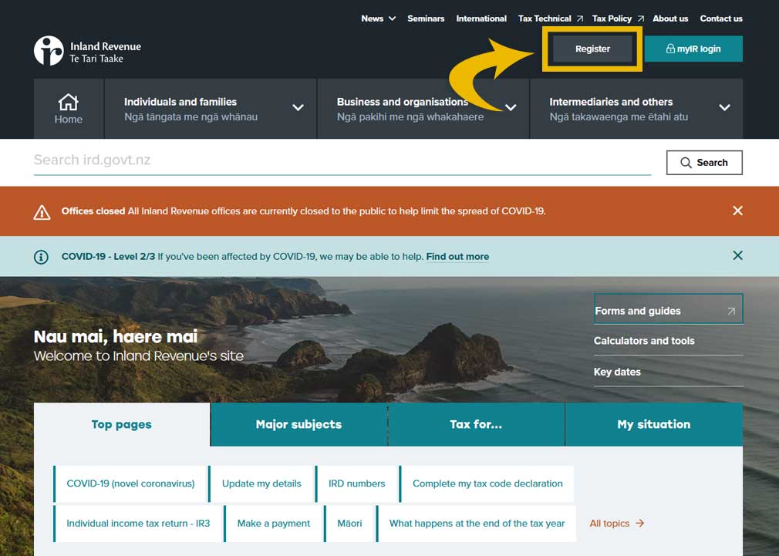Select the Home icon in navigation
This screenshot has height=556, width=779.
(68, 104)
